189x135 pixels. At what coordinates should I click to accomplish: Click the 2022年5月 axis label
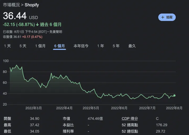[91, 108]
